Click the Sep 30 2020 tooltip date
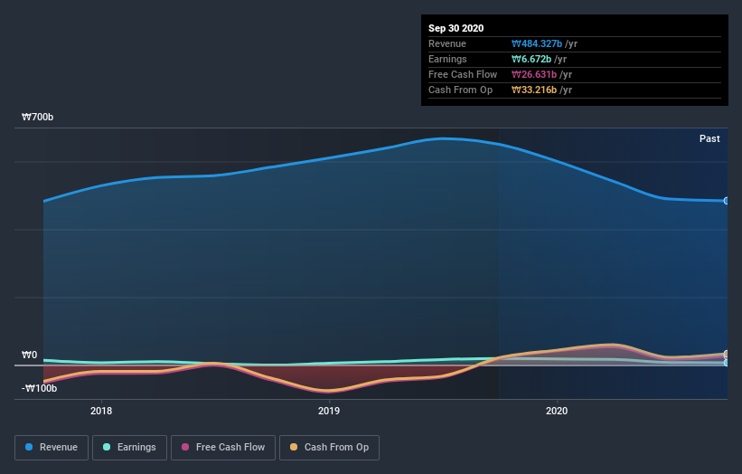The image size is (742, 474). click(x=456, y=28)
